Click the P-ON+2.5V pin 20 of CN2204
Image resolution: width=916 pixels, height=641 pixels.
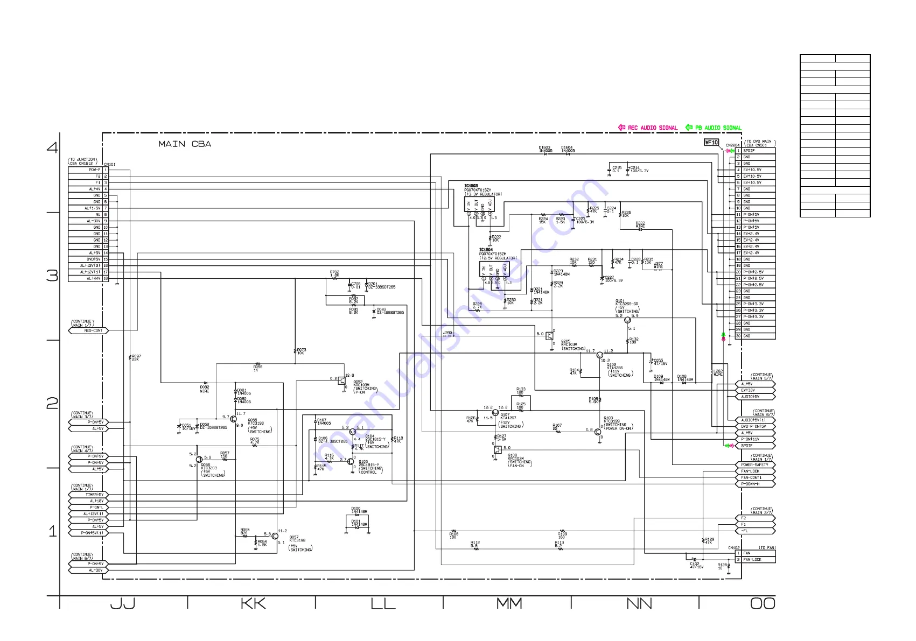pos(756,272)
